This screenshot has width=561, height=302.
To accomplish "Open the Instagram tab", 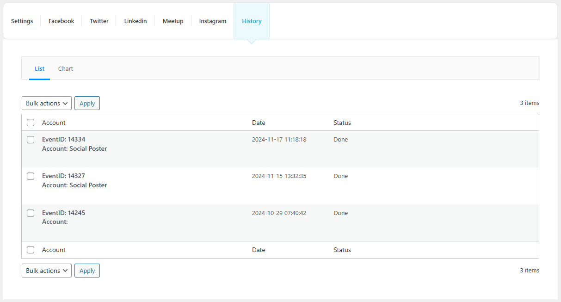I will [x=213, y=21].
